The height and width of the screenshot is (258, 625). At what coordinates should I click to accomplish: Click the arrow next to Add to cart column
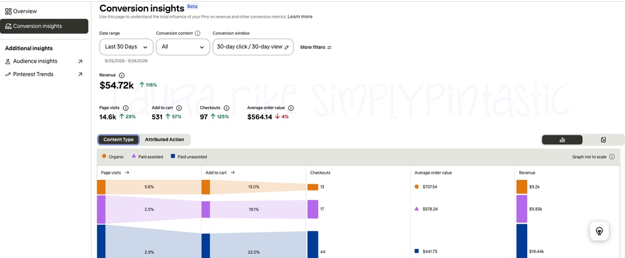pos(233,173)
